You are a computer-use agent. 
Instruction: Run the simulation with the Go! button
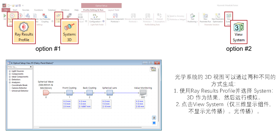(x=5, y=17)
